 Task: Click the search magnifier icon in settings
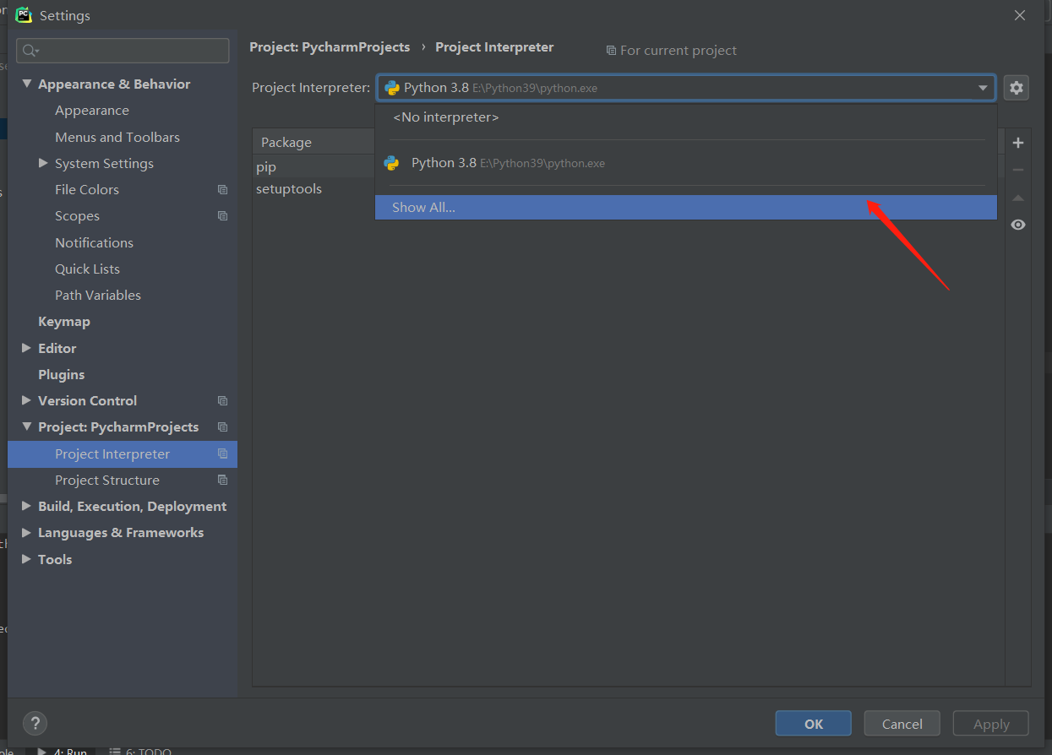(30, 51)
